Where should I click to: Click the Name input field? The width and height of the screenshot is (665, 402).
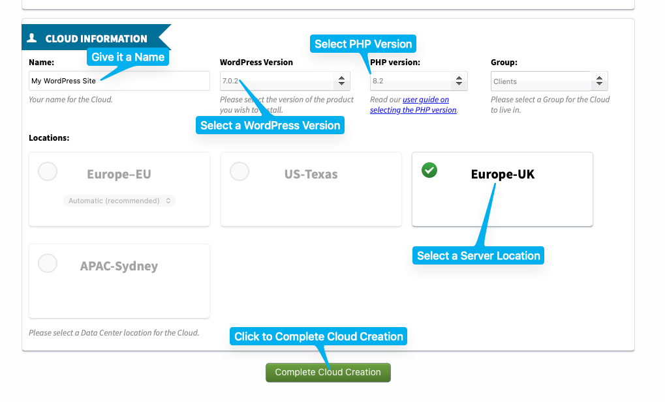tap(119, 81)
